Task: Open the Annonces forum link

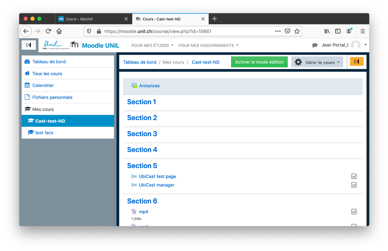Action: [149, 86]
